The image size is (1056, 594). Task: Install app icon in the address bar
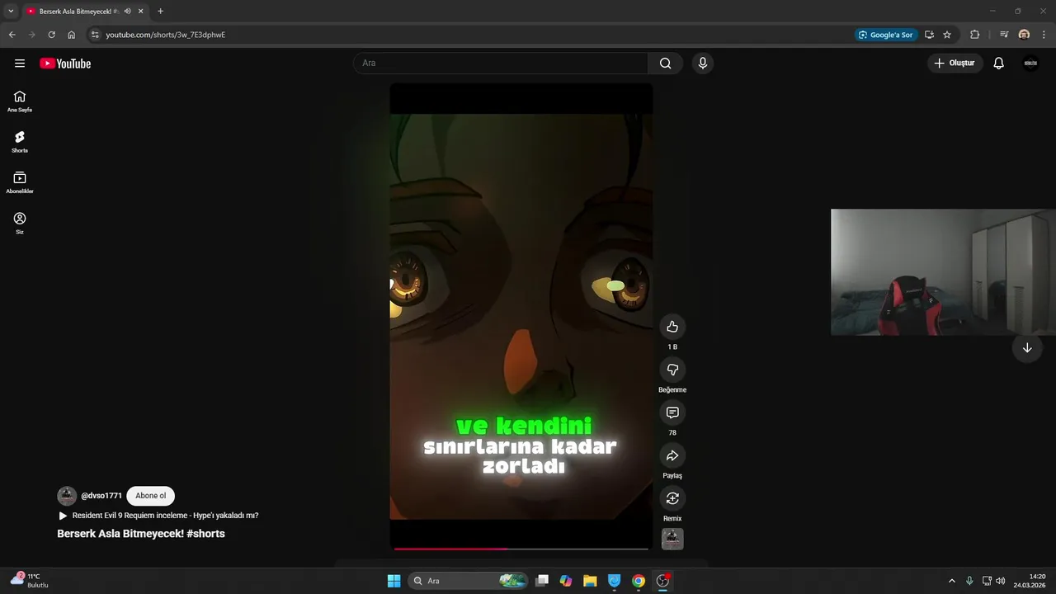tap(929, 35)
